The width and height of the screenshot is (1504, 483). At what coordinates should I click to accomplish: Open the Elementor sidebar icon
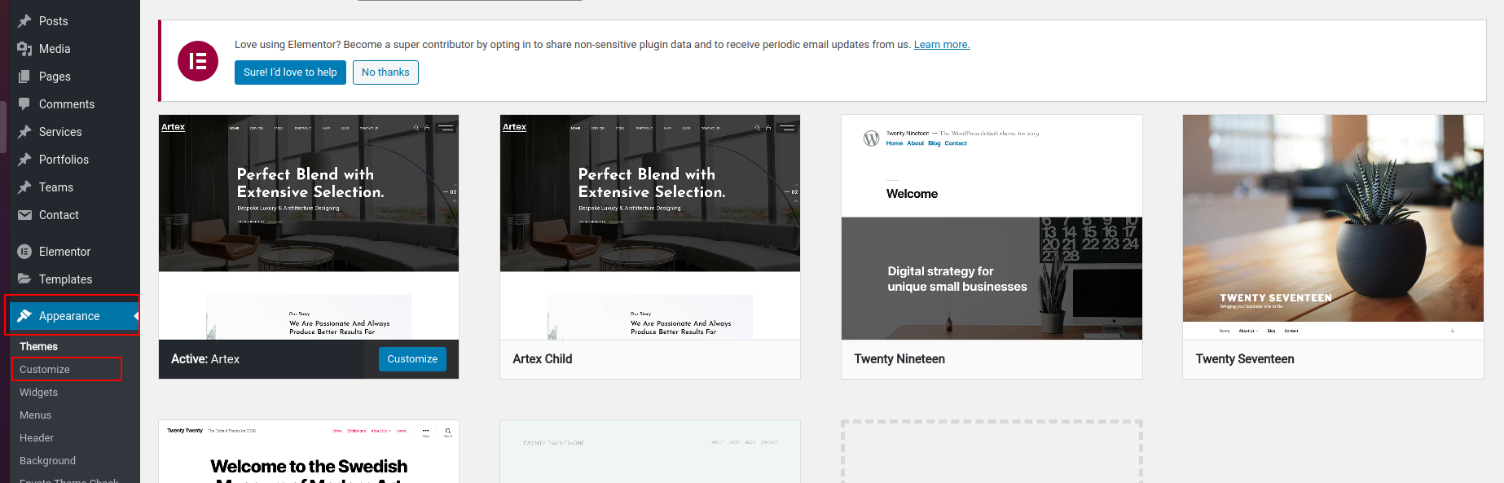24,252
